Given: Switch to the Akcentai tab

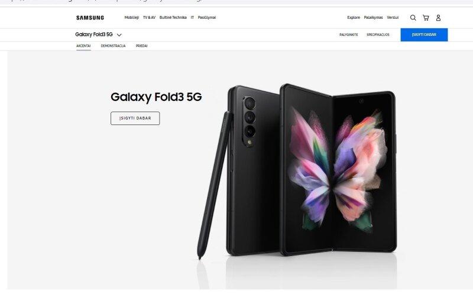Looking at the screenshot, I should coord(83,46).
